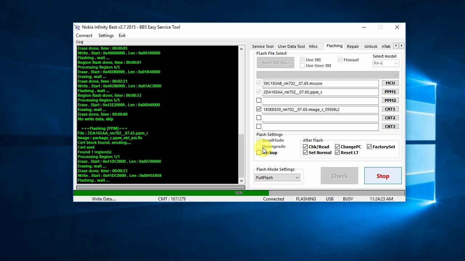Image resolution: width=465 pixels, height=261 pixels.
Task: Toggle the MCU file row checkbox
Action: 259,83
